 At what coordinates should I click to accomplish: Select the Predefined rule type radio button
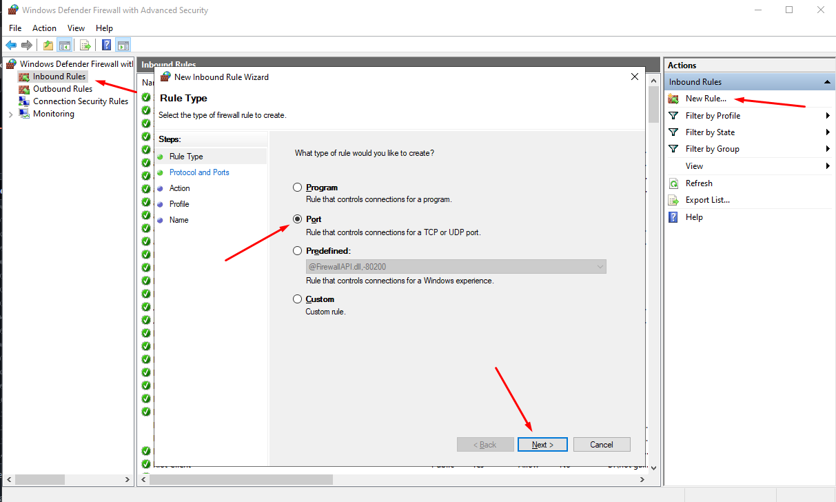298,251
